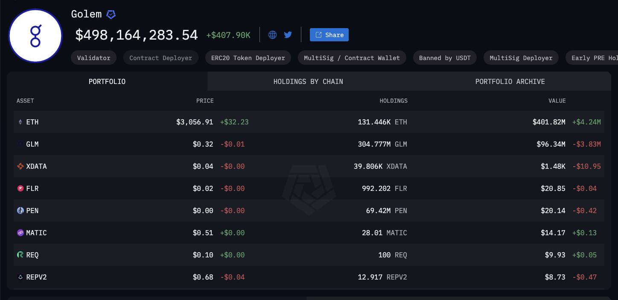This screenshot has height=300, width=618.
Task: Click the ASSET column header
Action: point(25,101)
